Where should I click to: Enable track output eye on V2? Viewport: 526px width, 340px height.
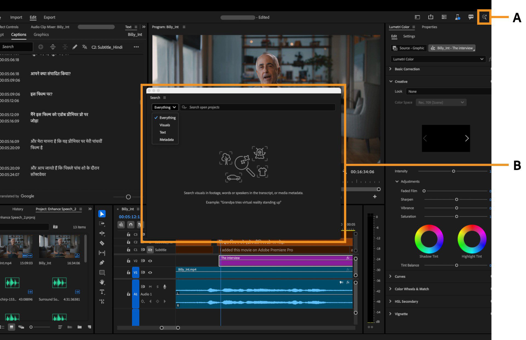[150, 261]
